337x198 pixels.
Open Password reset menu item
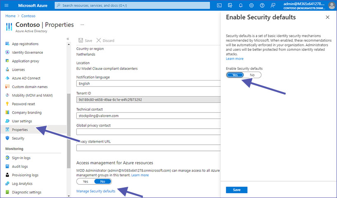coord(24,104)
